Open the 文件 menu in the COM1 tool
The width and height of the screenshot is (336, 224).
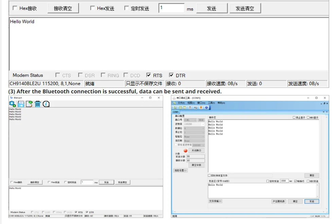pyautogui.click(x=181, y=103)
